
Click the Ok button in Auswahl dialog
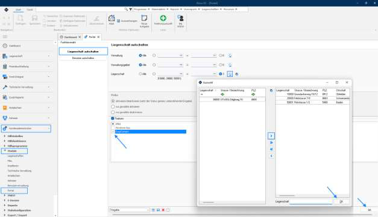(x=341, y=201)
